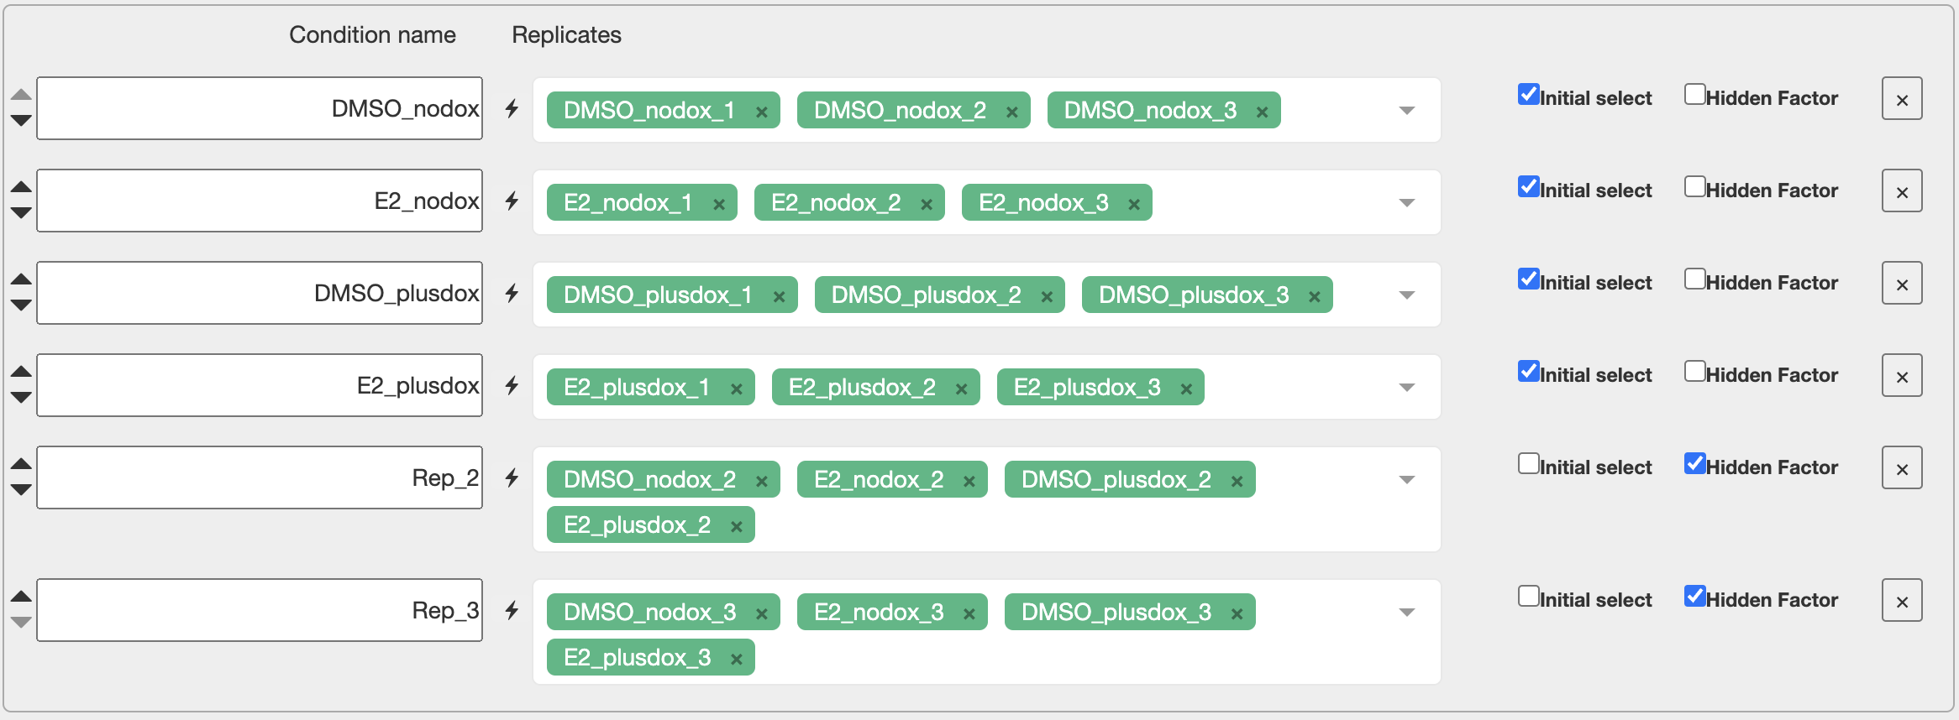1959x720 pixels.
Task: Uncheck Initial select for DMSO_nodox
Action: tap(1529, 94)
